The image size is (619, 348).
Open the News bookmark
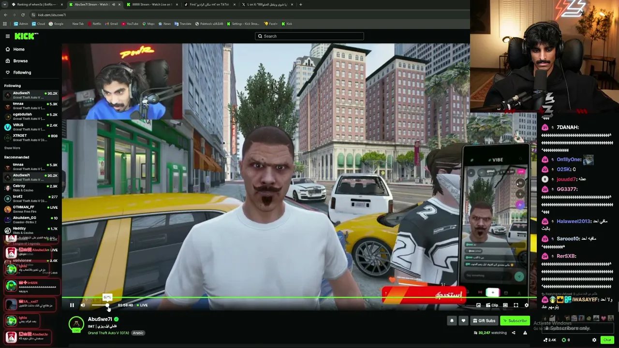click(x=164, y=24)
